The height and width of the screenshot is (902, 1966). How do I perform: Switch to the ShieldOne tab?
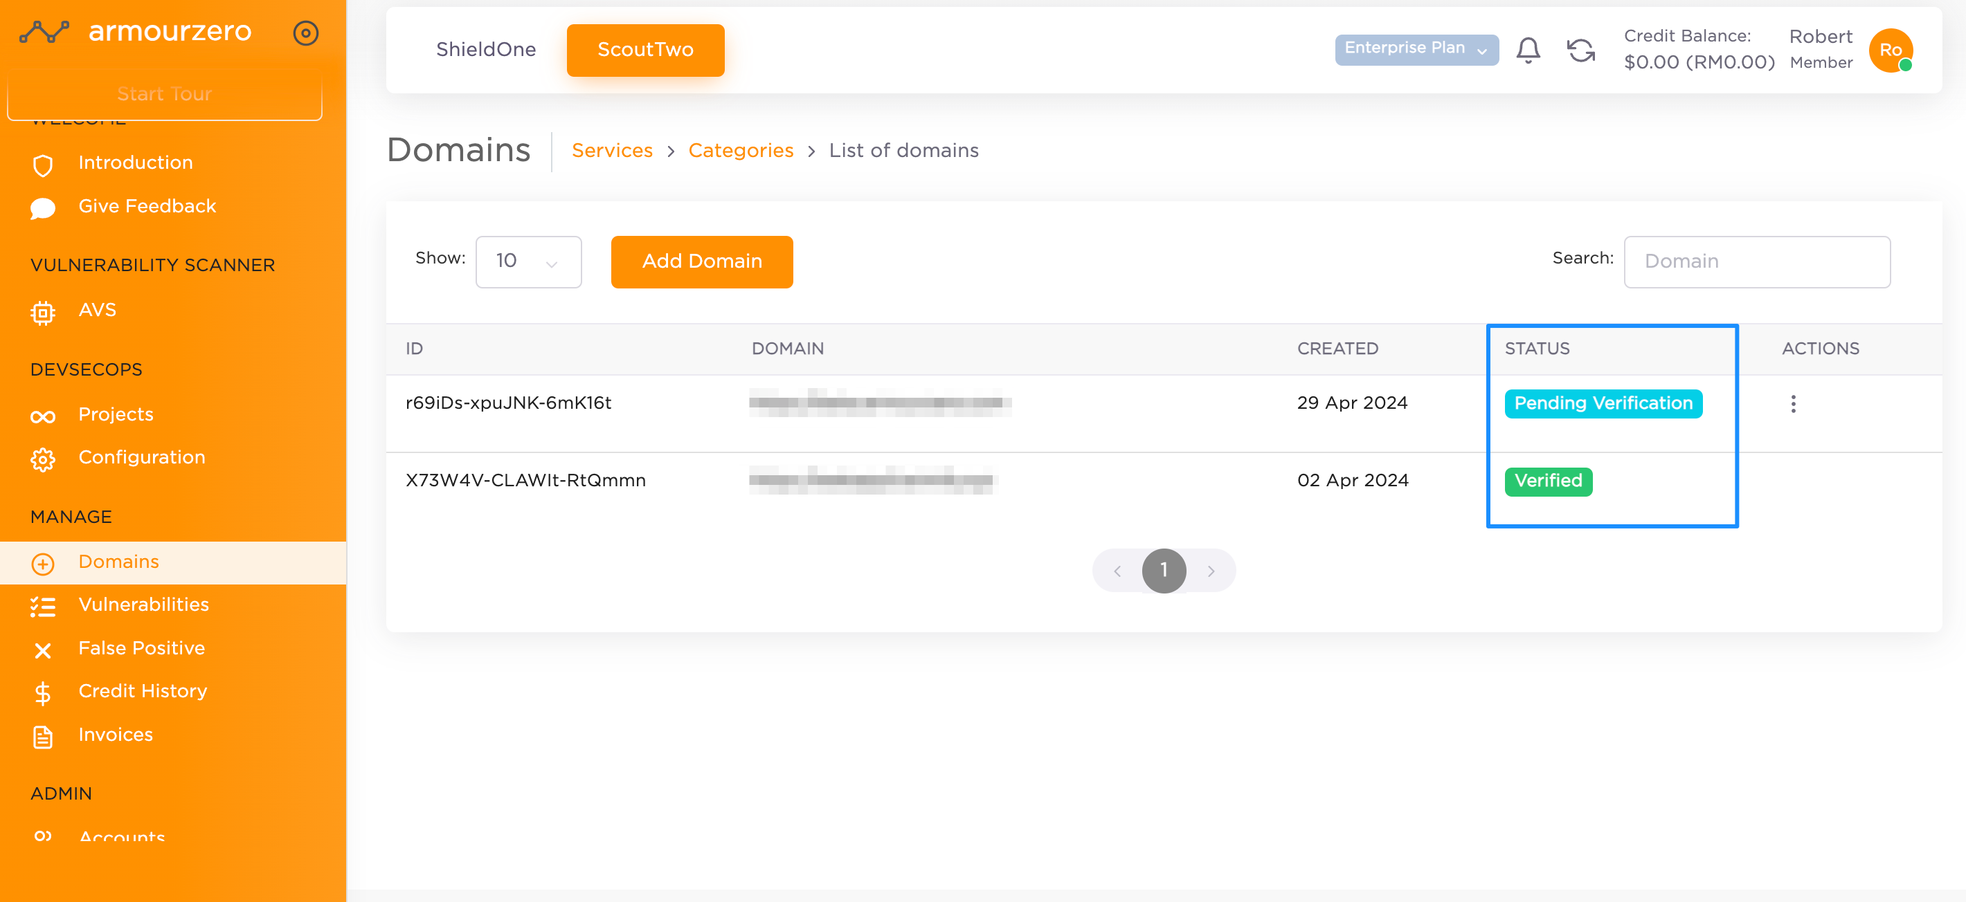tap(486, 50)
